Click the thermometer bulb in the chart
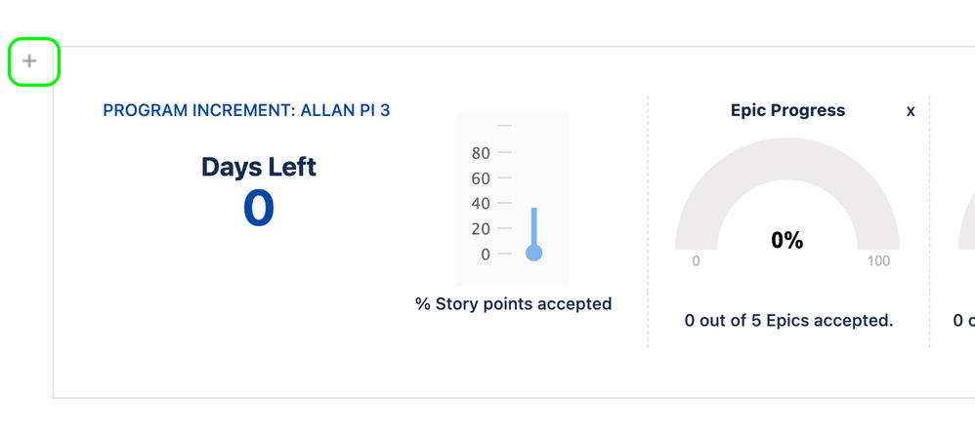This screenshot has width=975, height=432. click(x=533, y=254)
